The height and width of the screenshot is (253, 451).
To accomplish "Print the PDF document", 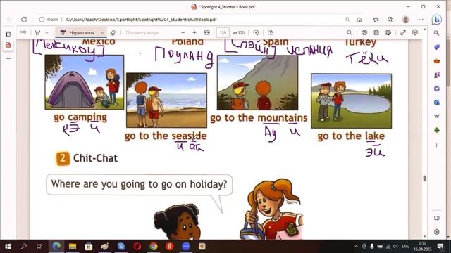I will (364, 33).
